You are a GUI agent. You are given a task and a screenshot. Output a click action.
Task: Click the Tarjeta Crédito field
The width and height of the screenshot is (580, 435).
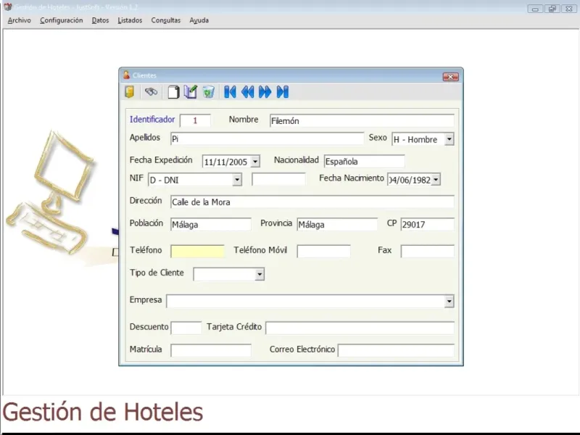[360, 328]
